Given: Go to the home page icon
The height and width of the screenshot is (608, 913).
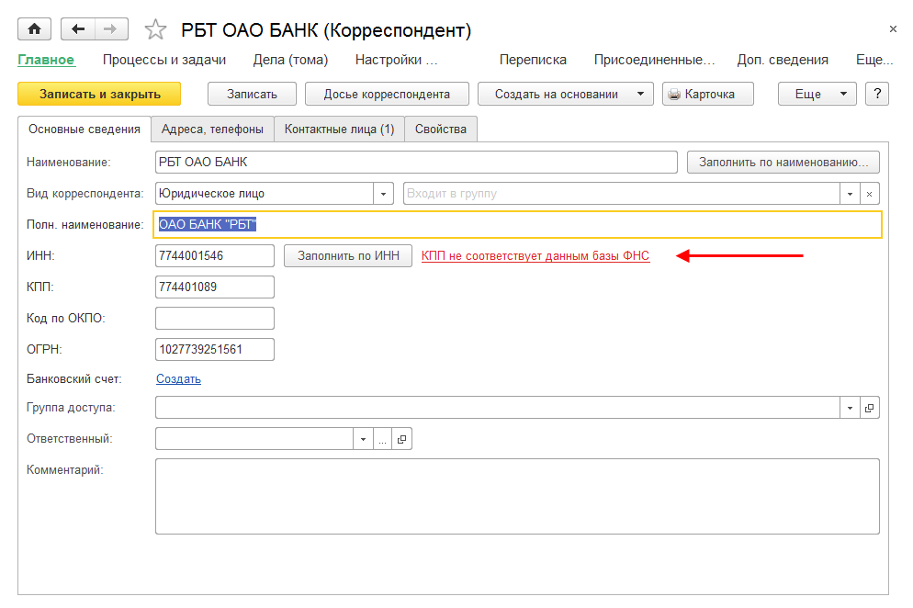Looking at the screenshot, I should (x=34, y=29).
